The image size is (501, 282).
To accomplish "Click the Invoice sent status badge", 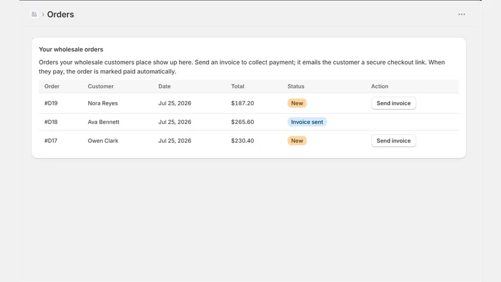I will point(307,122).
